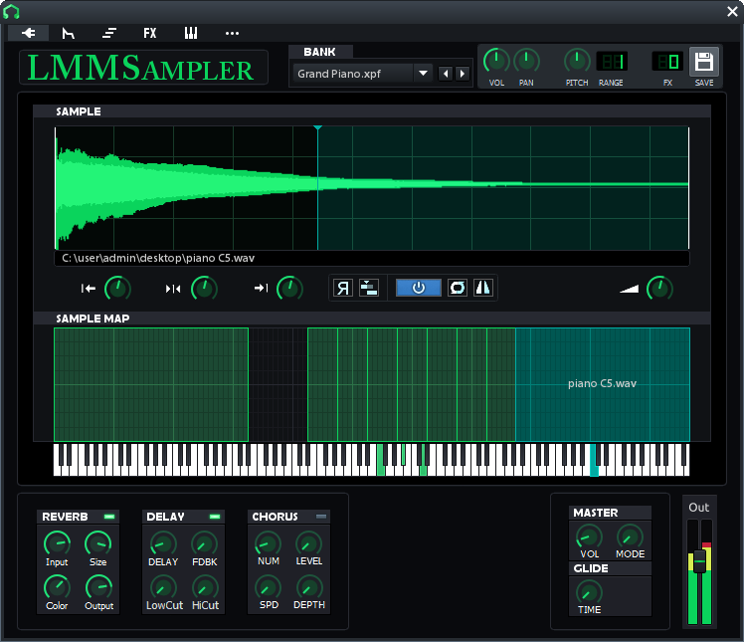Switch to the FX tab
Image resolution: width=744 pixels, height=642 pixels.
click(x=150, y=33)
